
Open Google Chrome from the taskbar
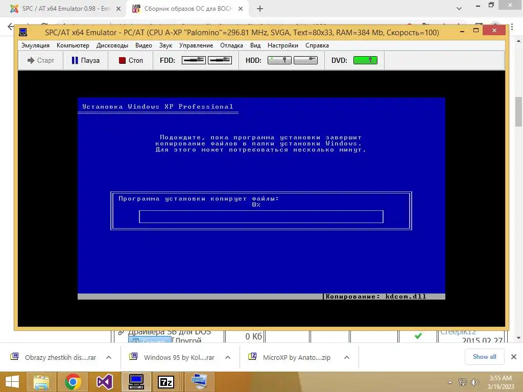tap(73, 382)
